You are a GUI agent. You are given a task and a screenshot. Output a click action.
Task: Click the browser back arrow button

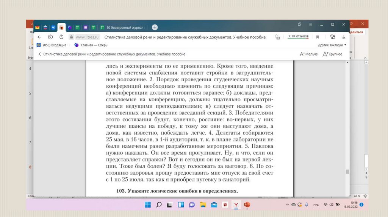39,37
